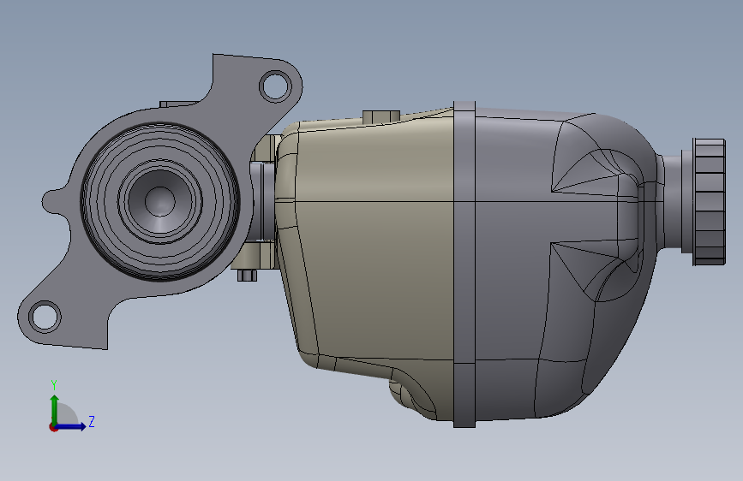Click the red X axis origin dot of the triad

(53, 427)
